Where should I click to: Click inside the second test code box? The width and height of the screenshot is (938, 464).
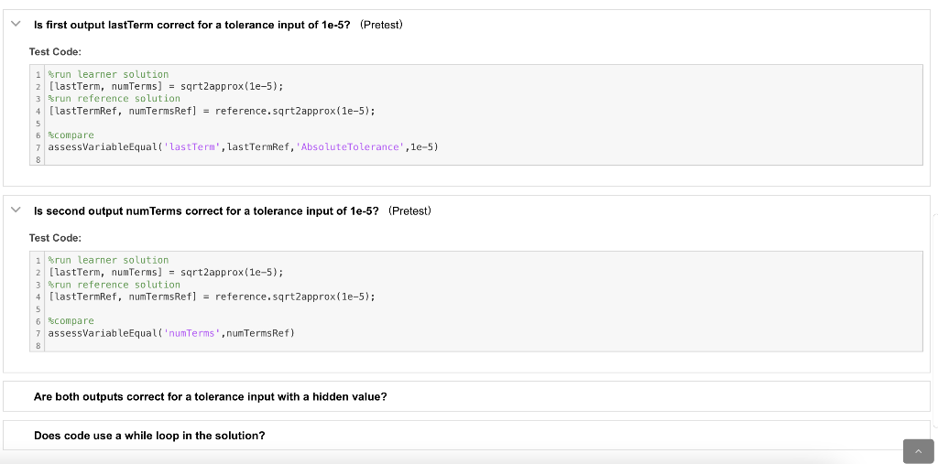click(x=476, y=301)
